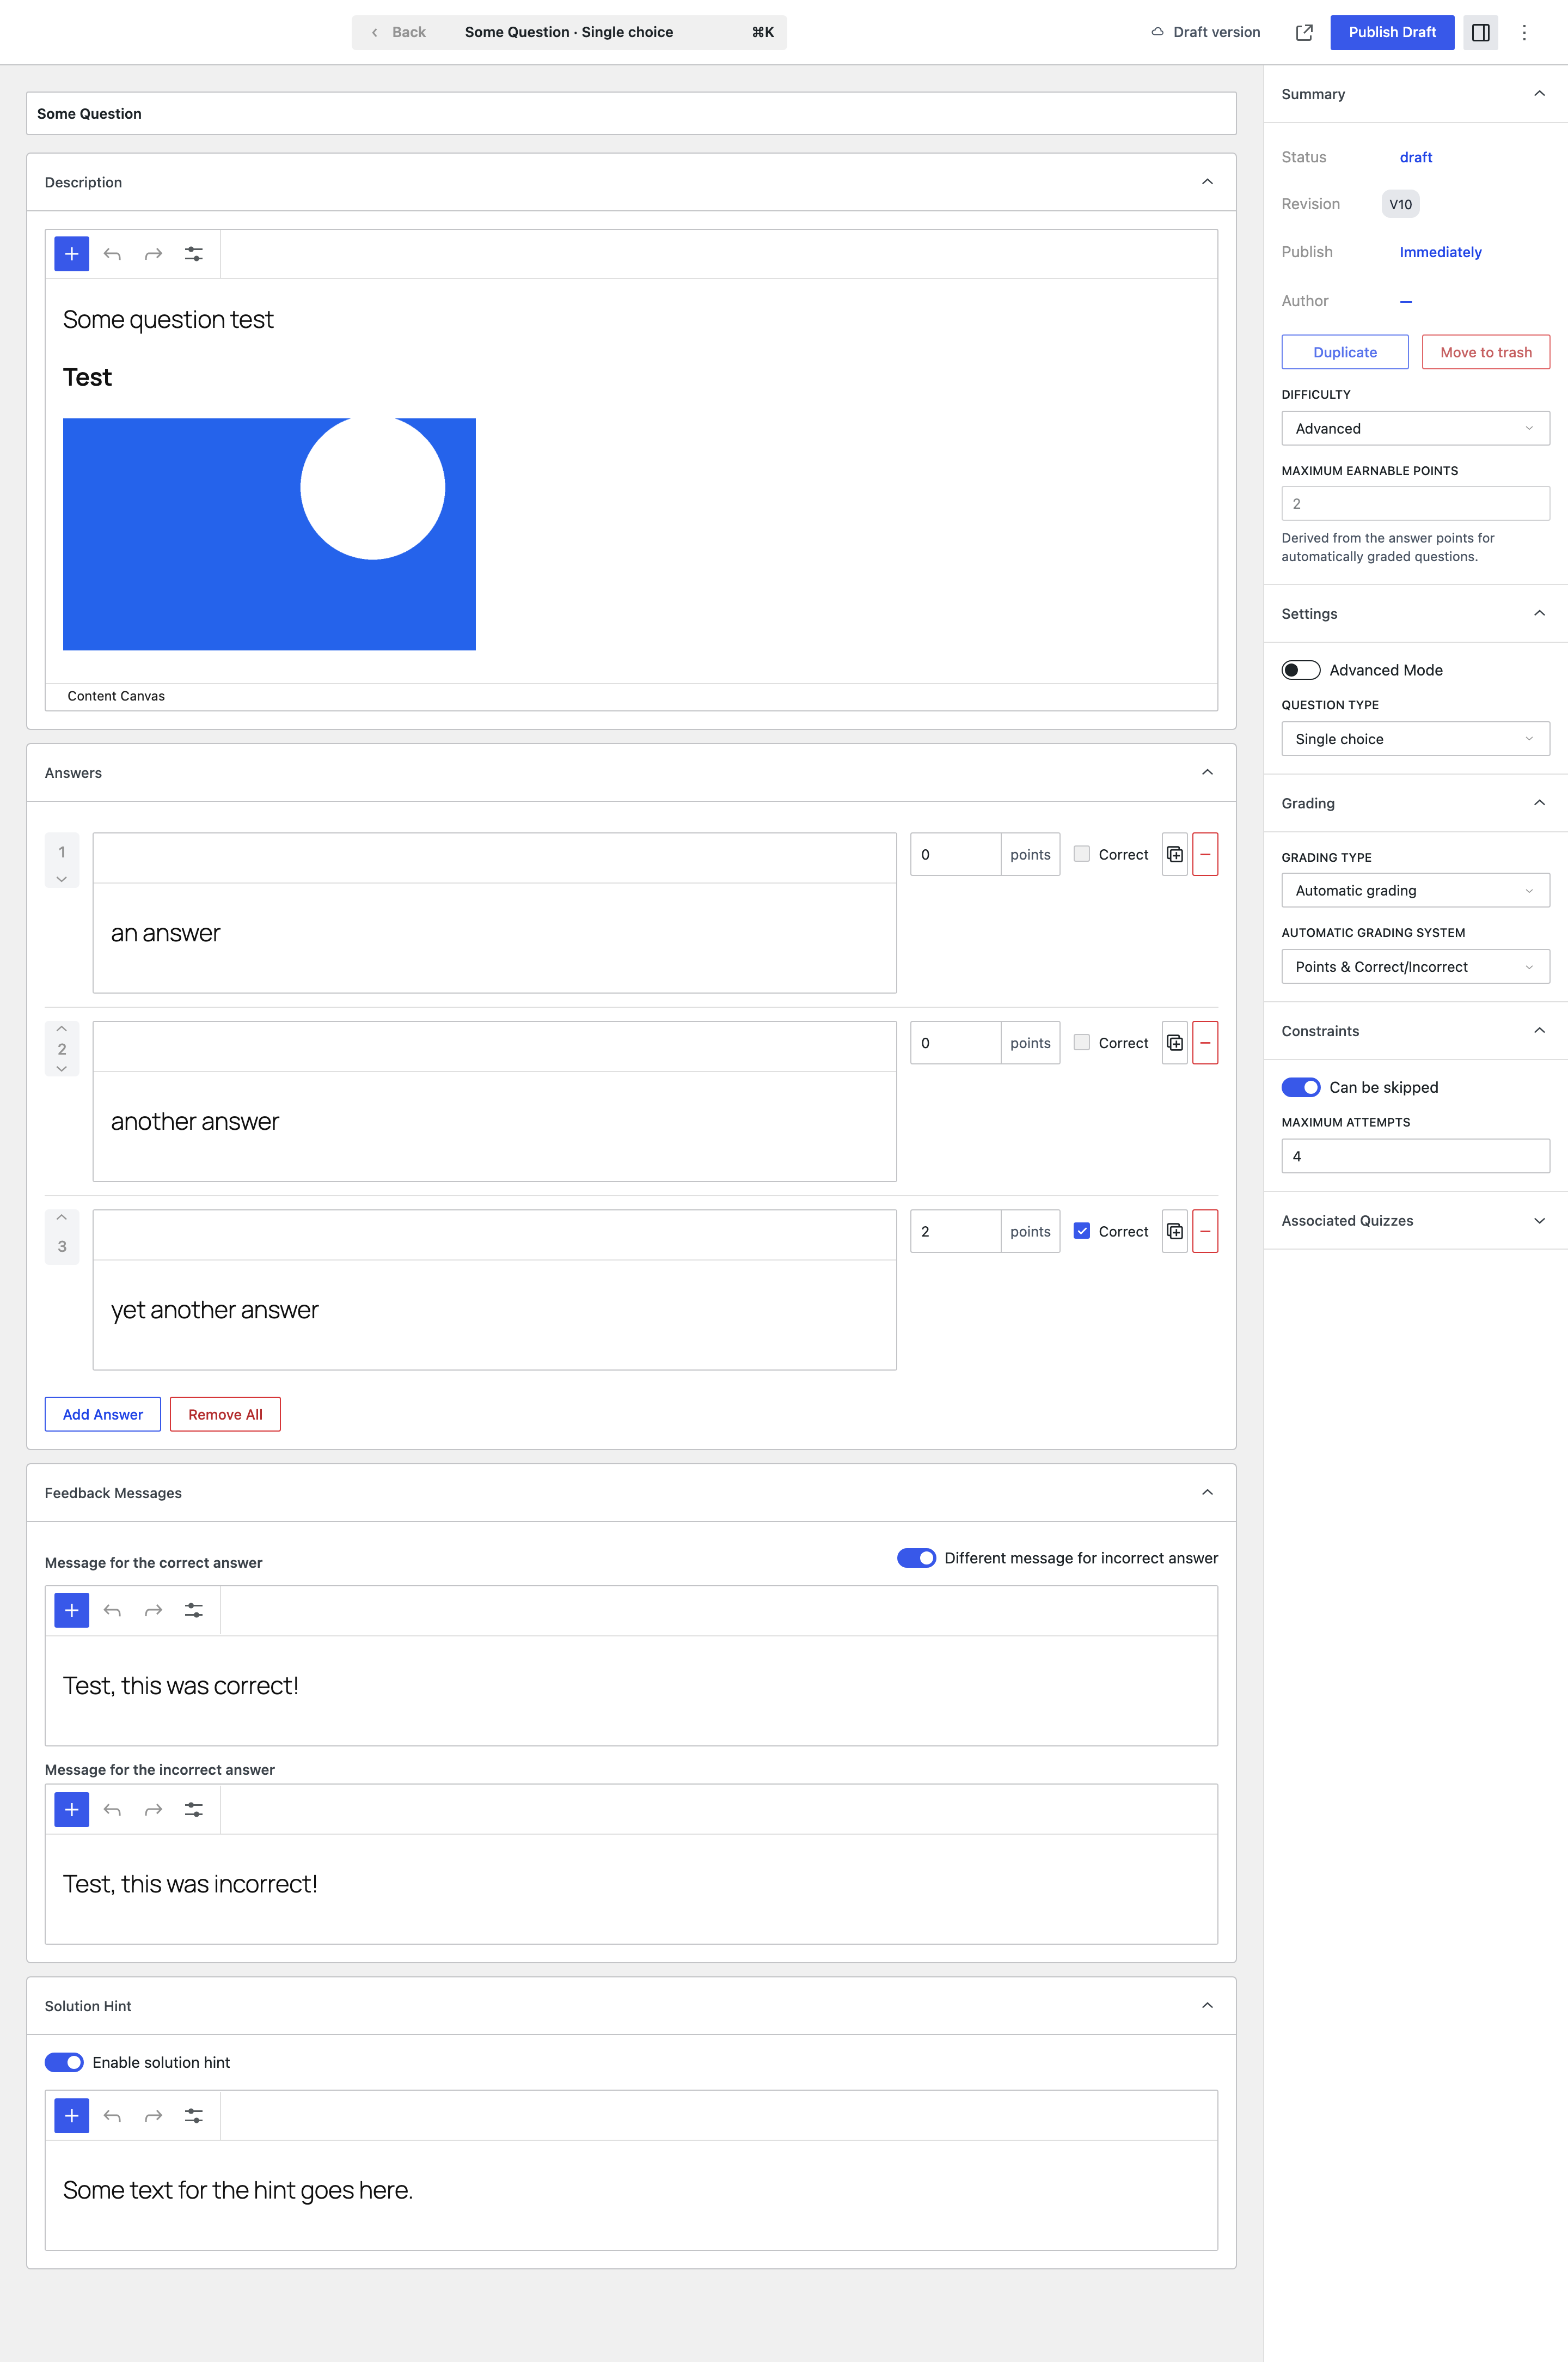Duplicate the 'an answer' row
Viewport: 1568px width, 2362px height.
pyautogui.click(x=1175, y=854)
